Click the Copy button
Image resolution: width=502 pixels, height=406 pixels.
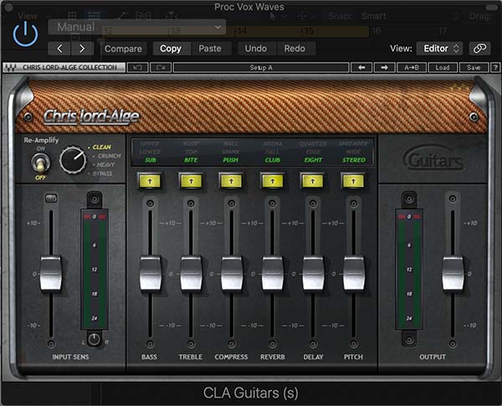tap(171, 48)
